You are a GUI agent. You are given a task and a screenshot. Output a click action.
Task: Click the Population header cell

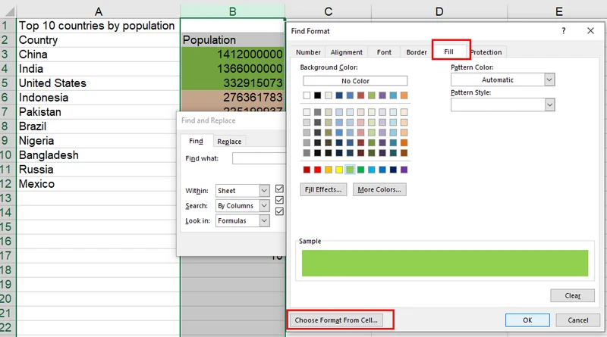click(232, 40)
